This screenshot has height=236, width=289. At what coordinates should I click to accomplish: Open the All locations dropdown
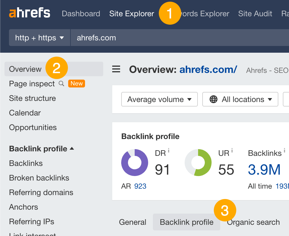coord(240,99)
